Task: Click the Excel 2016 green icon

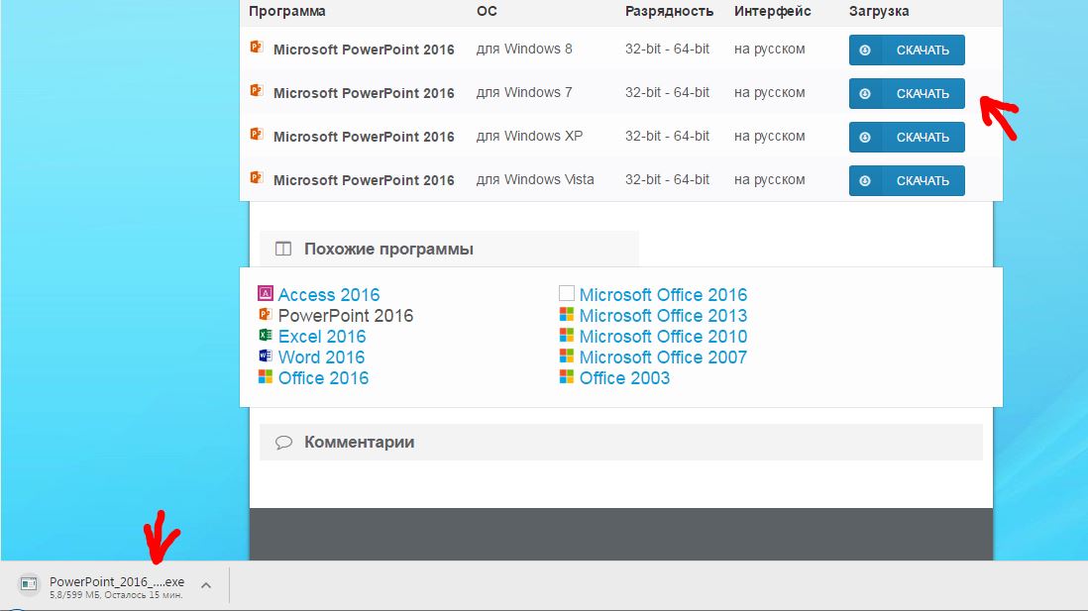Action: pos(265,336)
